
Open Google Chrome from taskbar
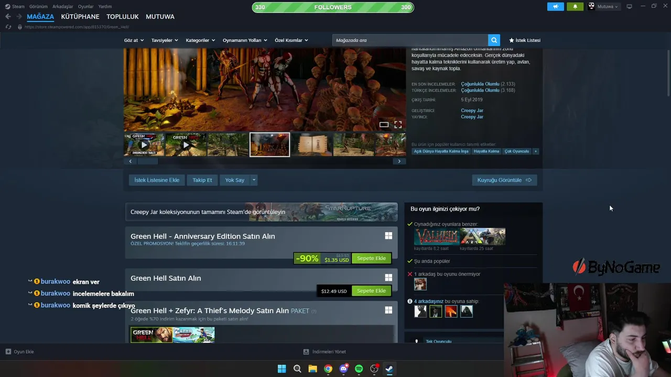coord(328,369)
